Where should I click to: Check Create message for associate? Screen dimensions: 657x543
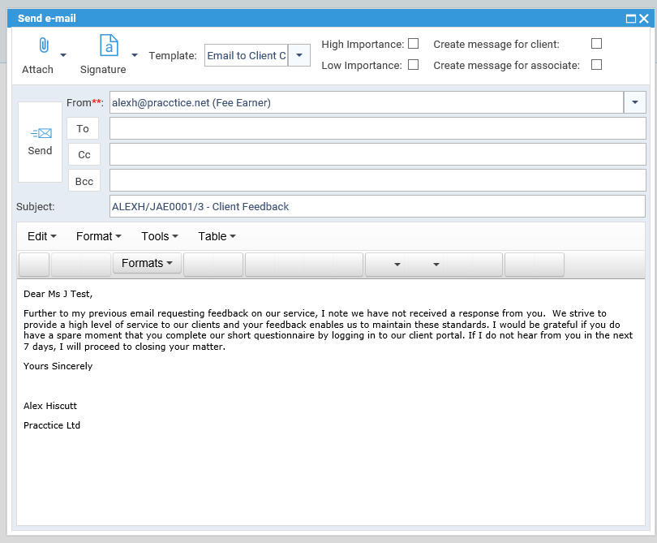[596, 65]
